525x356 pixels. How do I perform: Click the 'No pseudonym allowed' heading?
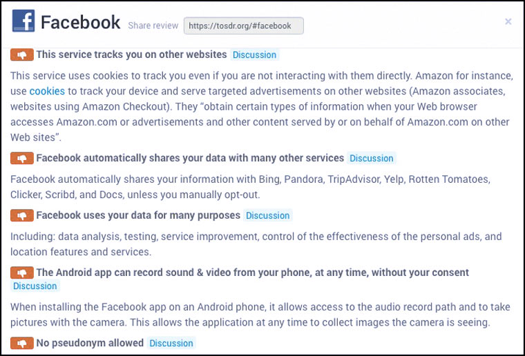[90, 343]
